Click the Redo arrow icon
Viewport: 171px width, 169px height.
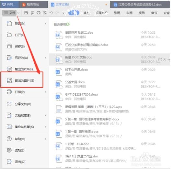pyautogui.click(x=57, y=13)
